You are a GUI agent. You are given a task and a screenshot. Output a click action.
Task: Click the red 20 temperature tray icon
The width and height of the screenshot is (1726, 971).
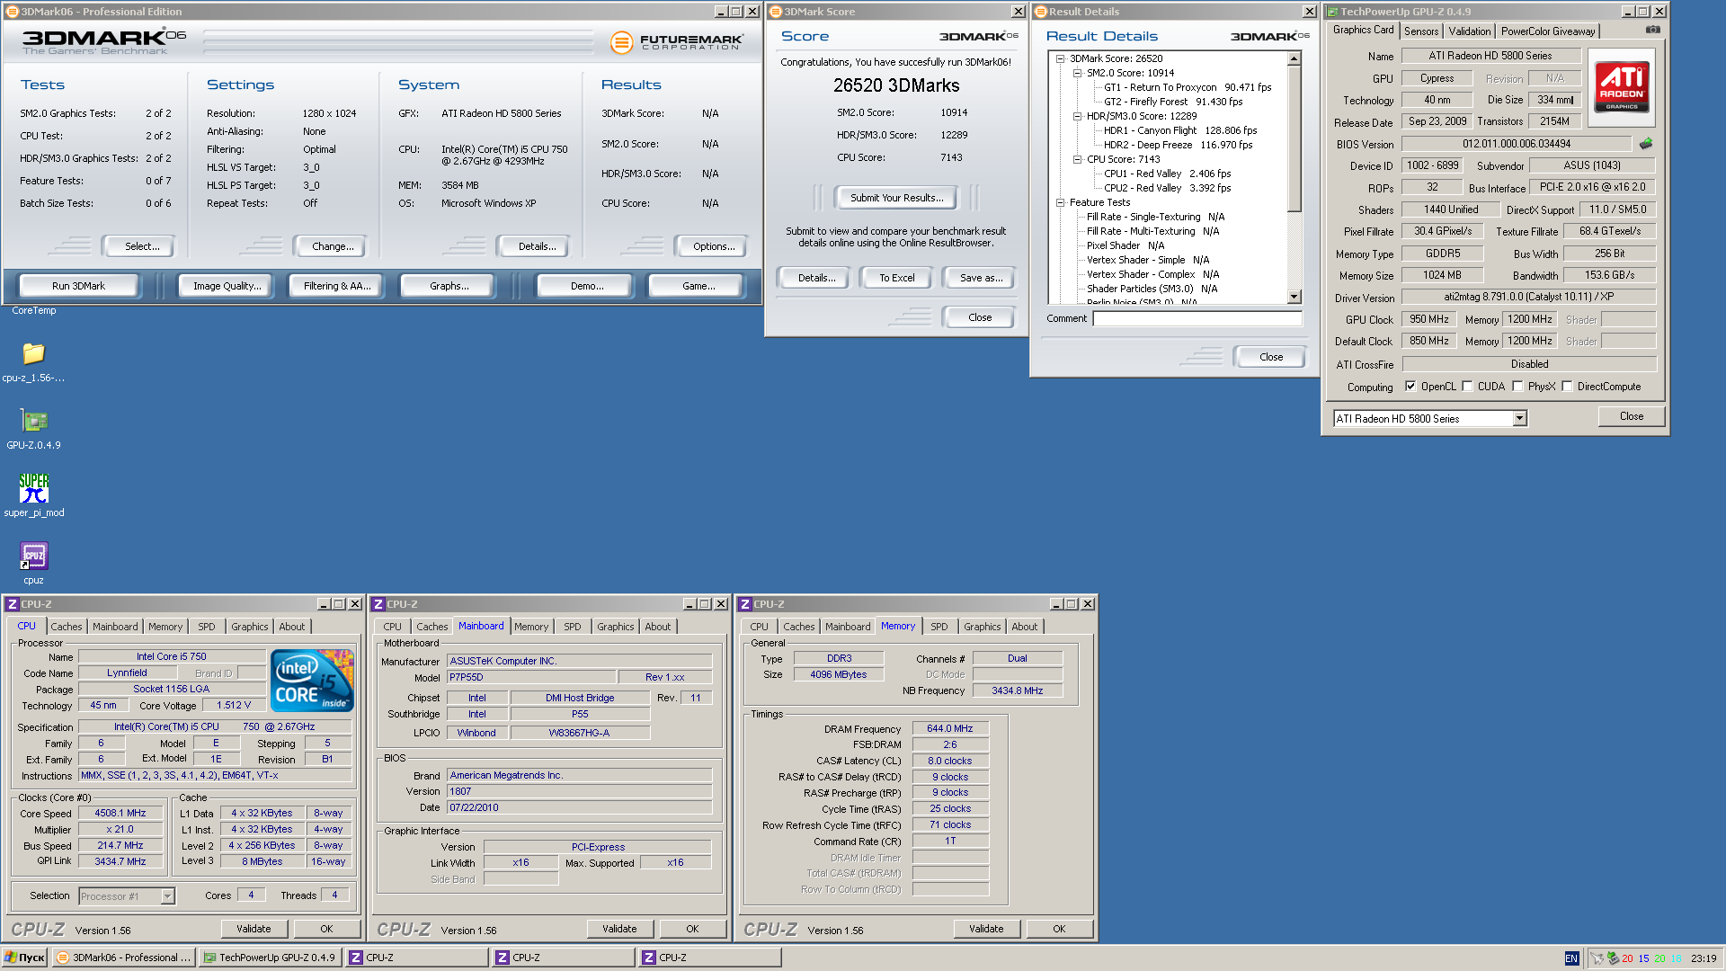1627,958
